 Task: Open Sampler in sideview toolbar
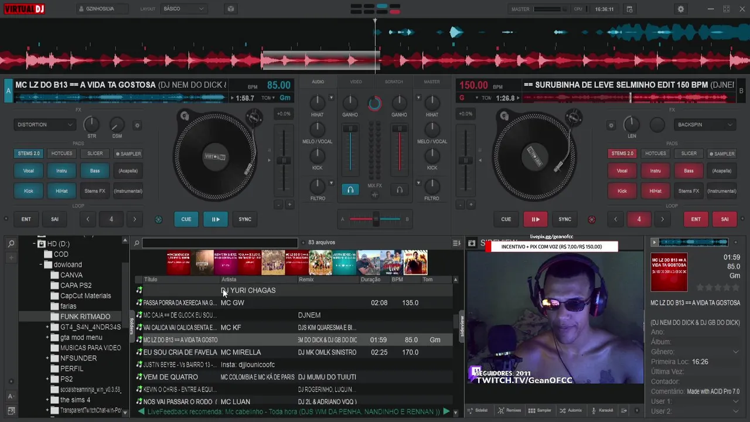click(x=540, y=410)
